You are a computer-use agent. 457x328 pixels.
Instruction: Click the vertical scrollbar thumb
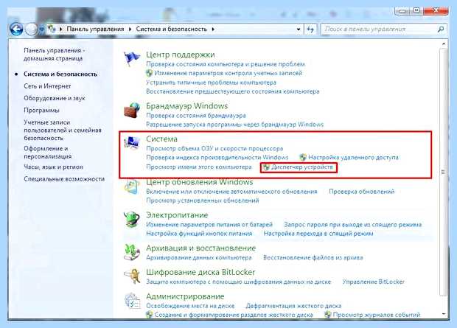click(x=443, y=172)
